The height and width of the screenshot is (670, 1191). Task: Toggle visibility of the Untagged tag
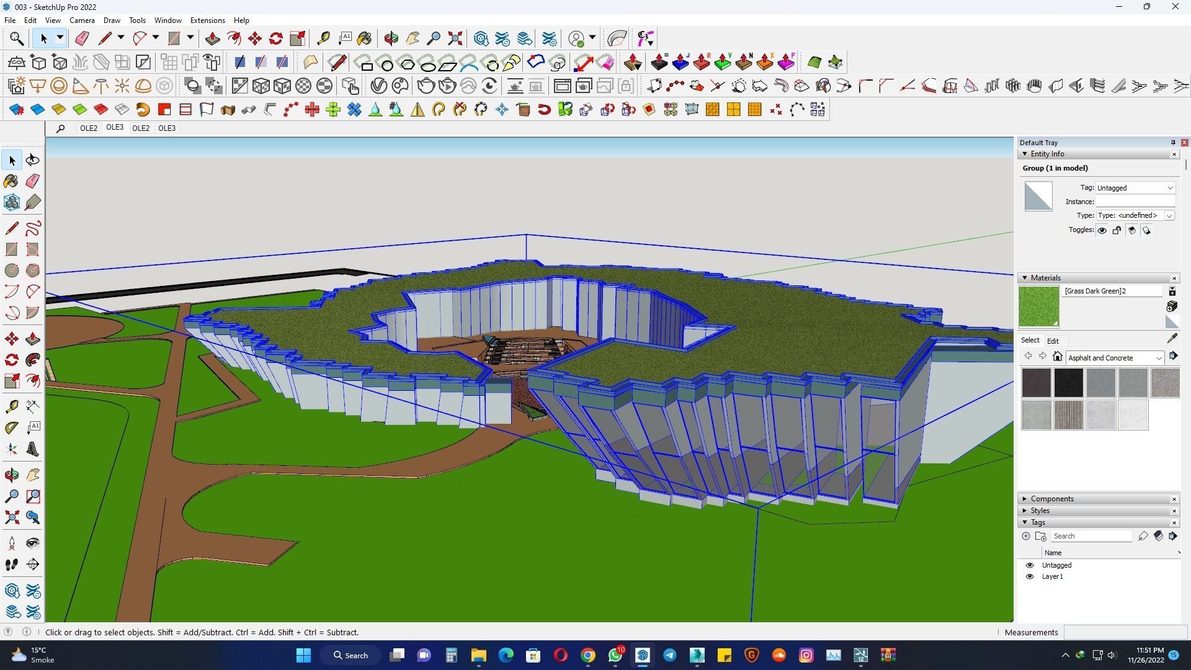point(1030,565)
